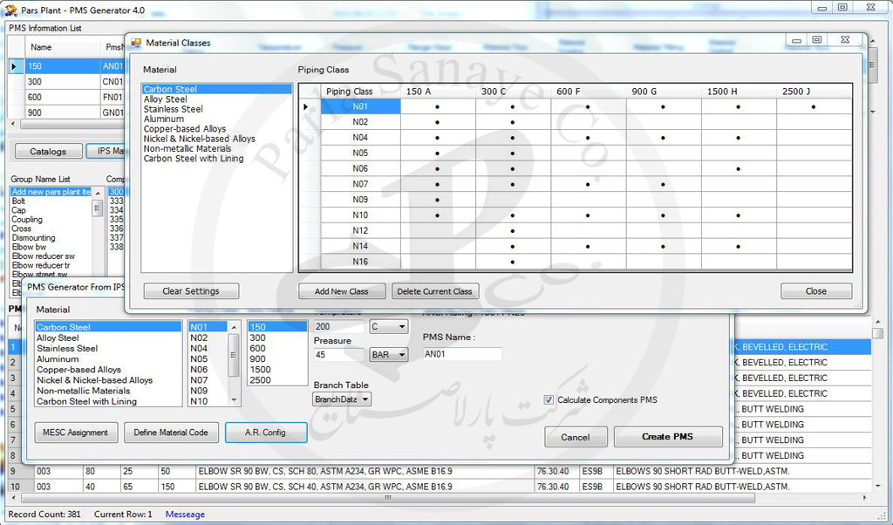Screen dimensions: 893x525
Task: Click the Create PMS button
Action: (667, 437)
